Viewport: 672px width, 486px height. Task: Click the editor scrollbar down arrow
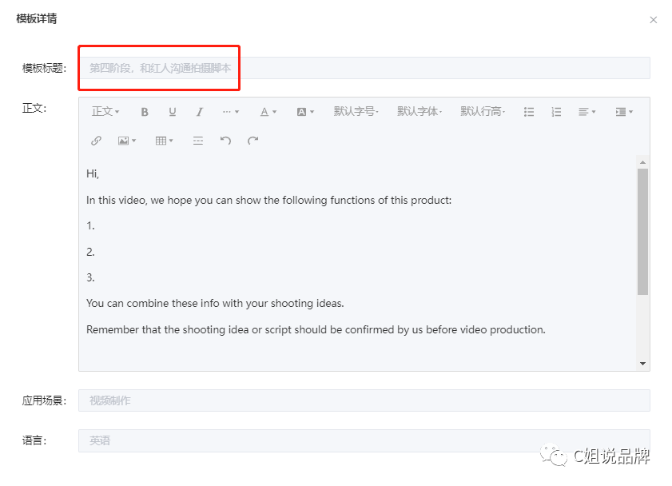tap(642, 364)
